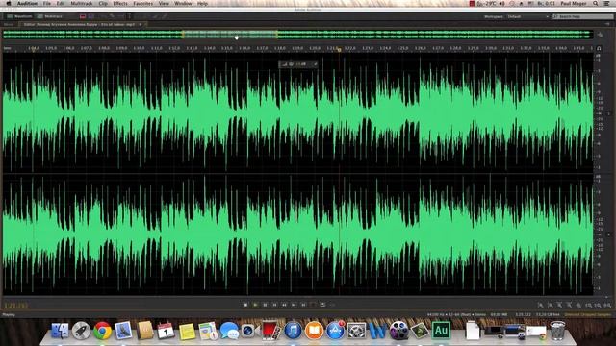
Task: Click the Record button in transport
Action: pyautogui.click(x=313, y=305)
